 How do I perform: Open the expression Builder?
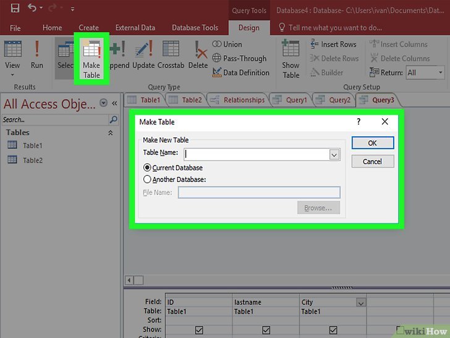[326, 72]
